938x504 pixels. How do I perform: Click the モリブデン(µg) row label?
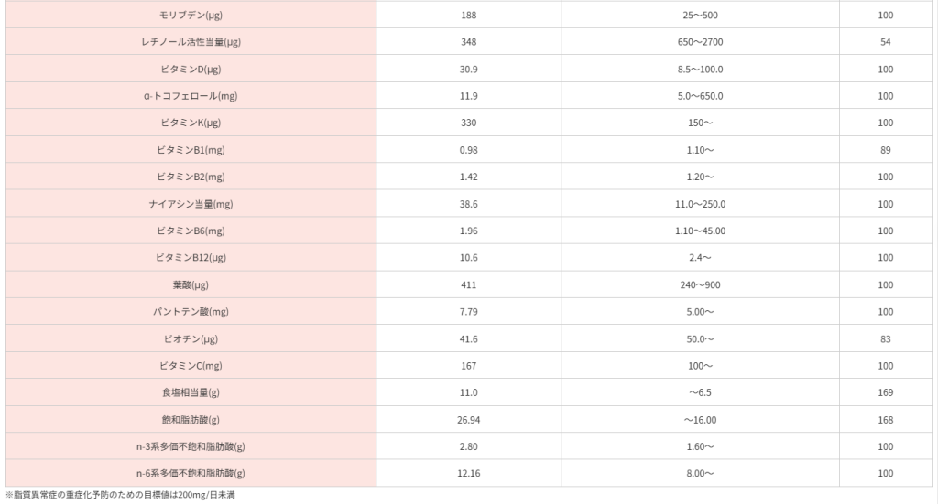(191, 16)
